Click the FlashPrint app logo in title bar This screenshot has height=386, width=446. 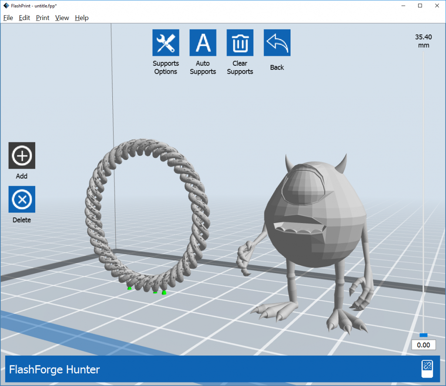click(6, 6)
